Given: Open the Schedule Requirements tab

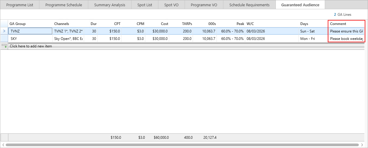Looking at the screenshot, I should pos(249,5).
